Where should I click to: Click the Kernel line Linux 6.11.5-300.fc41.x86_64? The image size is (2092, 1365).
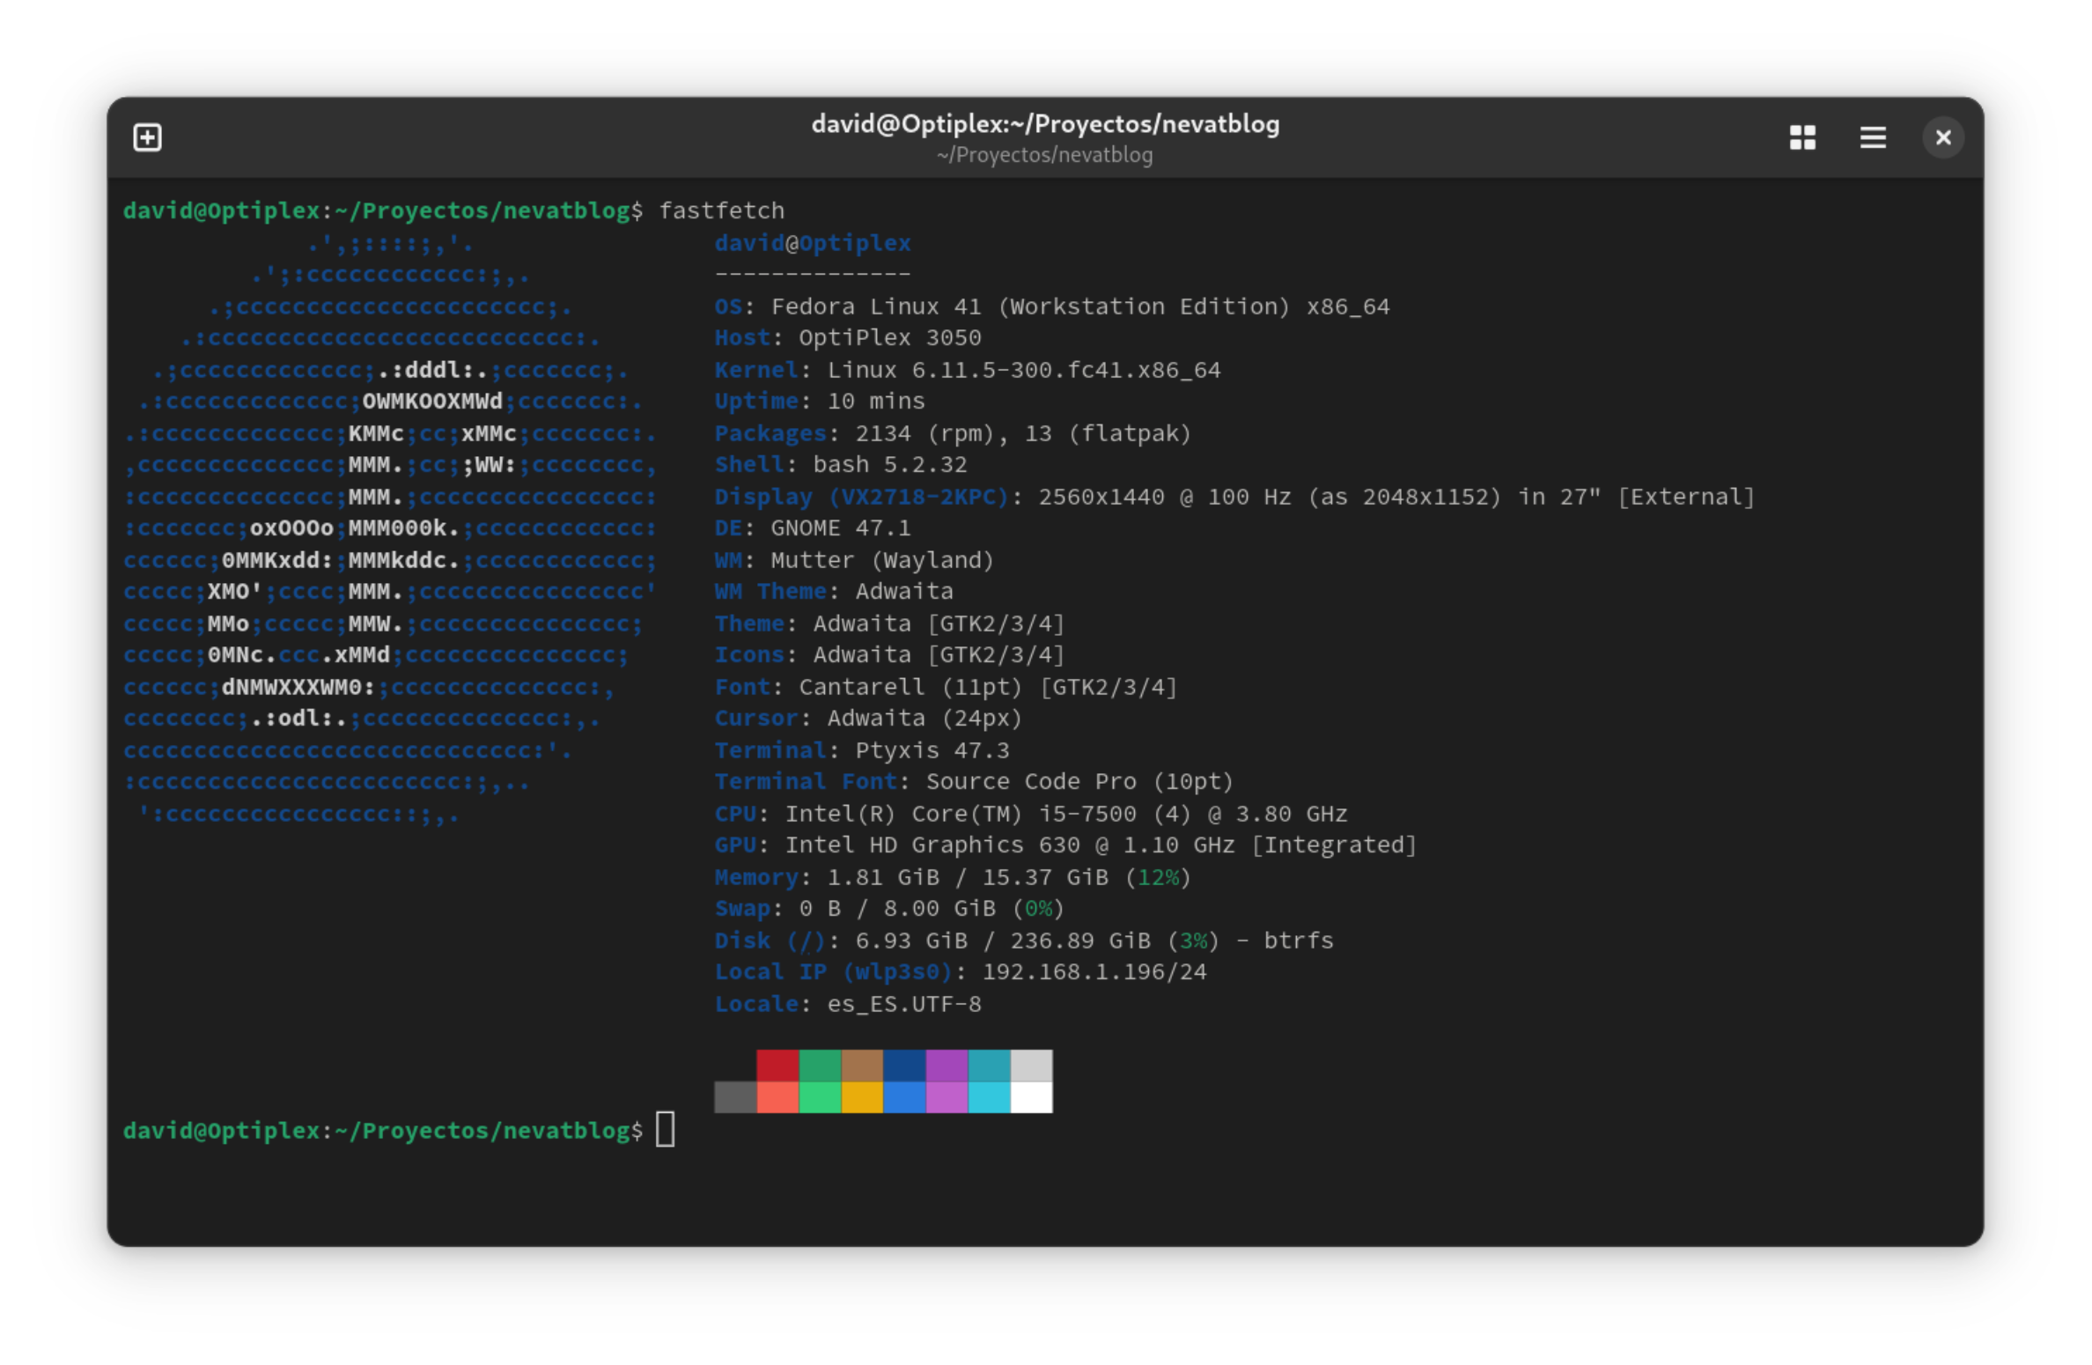pyautogui.click(x=968, y=370)
